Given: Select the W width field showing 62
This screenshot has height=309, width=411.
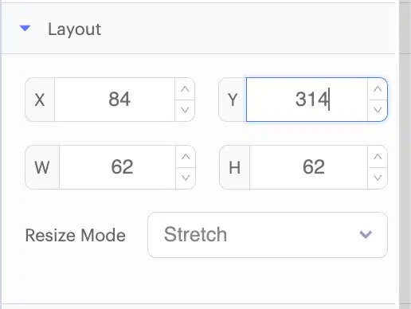Looking at the screenshot, I should coord(118,167).
